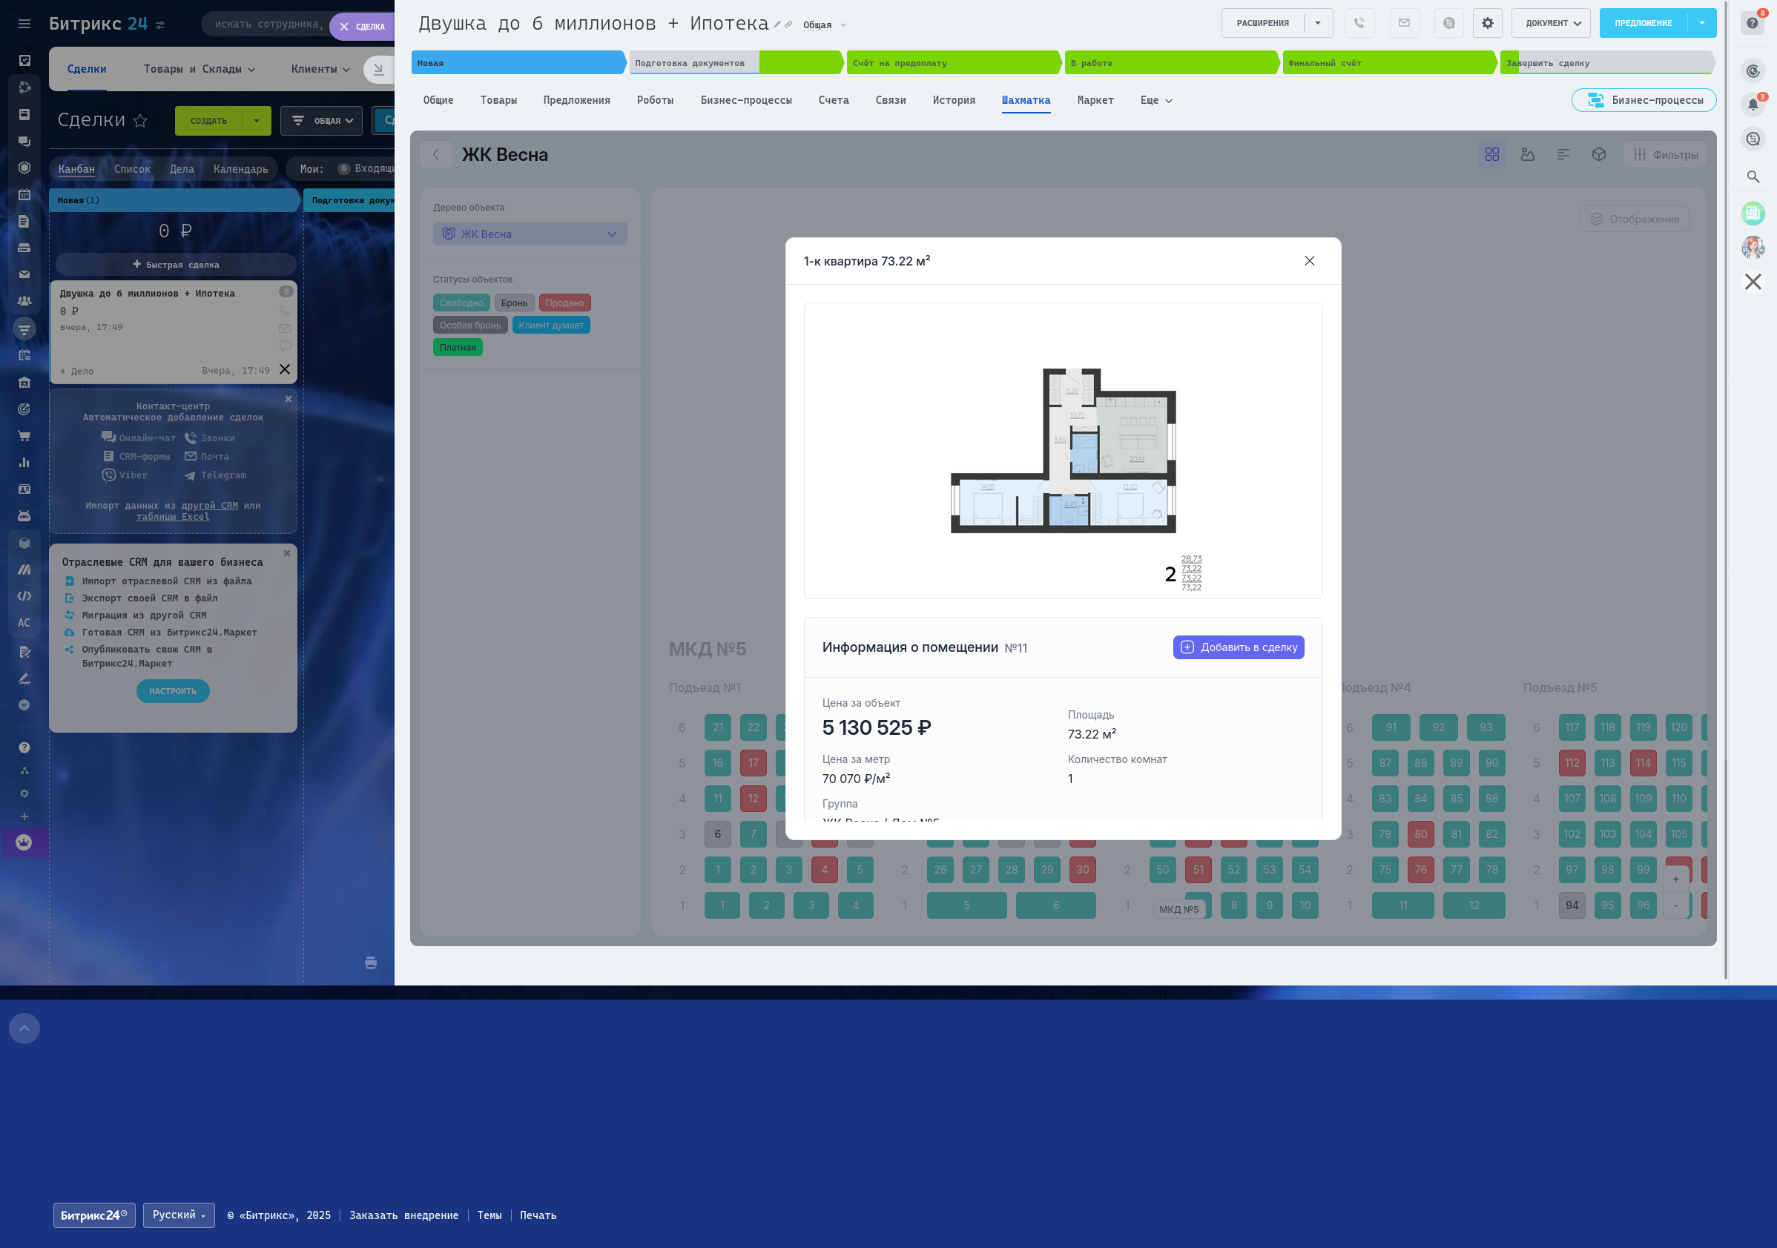Open the Документ dropdown
The height and width of the screenshot is (1248, 1777).
1551,23
